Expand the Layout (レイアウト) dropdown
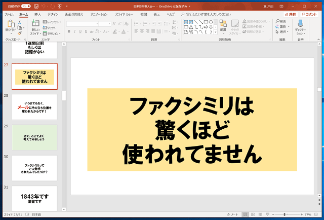Viewport: 324px width, 220px height. tap(51, 22)
